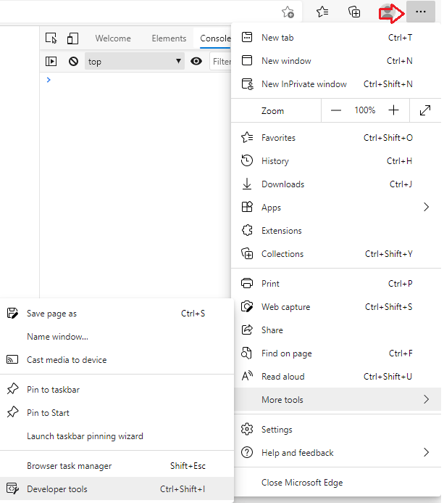Increase zoom with the plus button
The width and height of the screenshot is (444, 503).
pos(394,110)
